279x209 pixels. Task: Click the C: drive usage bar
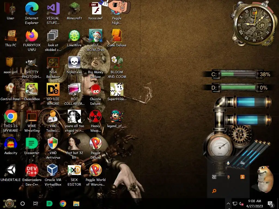[x=238, y=74]
